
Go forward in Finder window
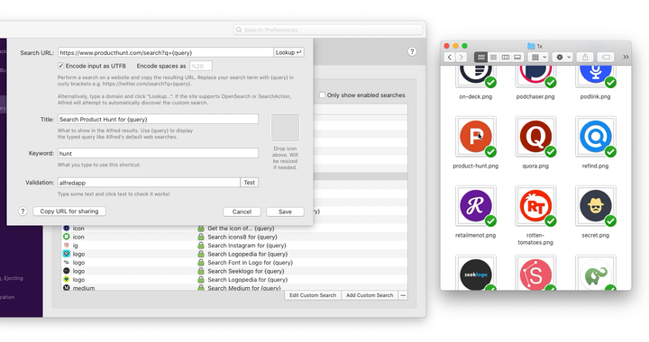(x=462, y=58)
